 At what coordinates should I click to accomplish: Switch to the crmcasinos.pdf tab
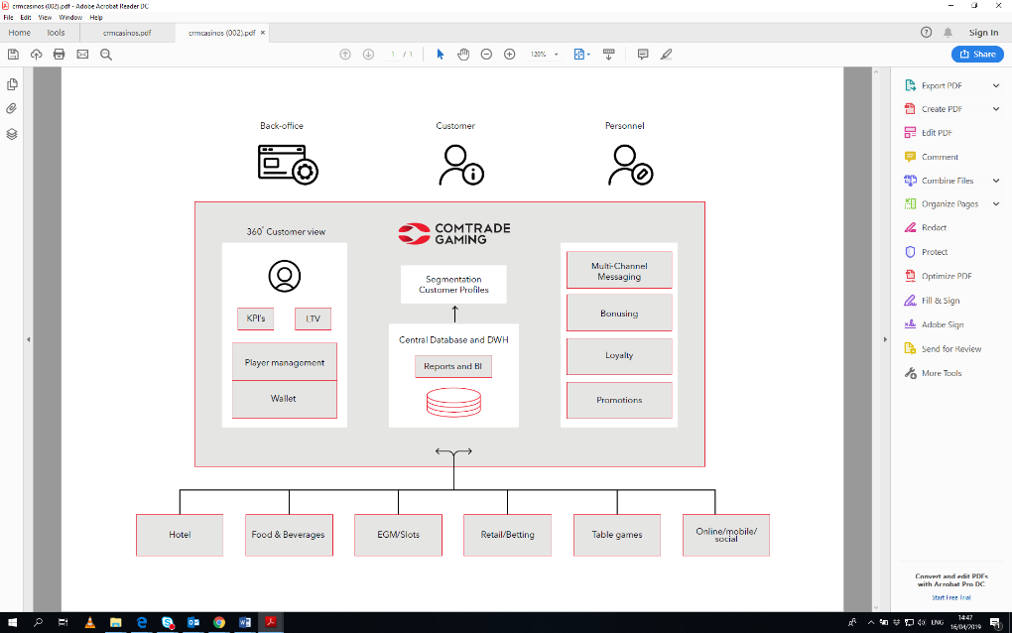click(126, 33)
